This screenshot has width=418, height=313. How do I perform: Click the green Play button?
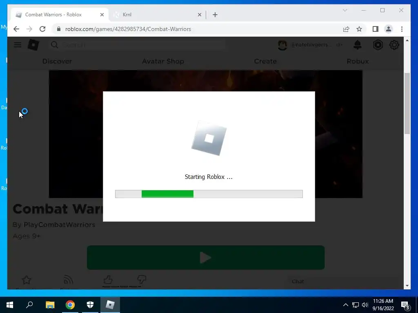(206, 258)
